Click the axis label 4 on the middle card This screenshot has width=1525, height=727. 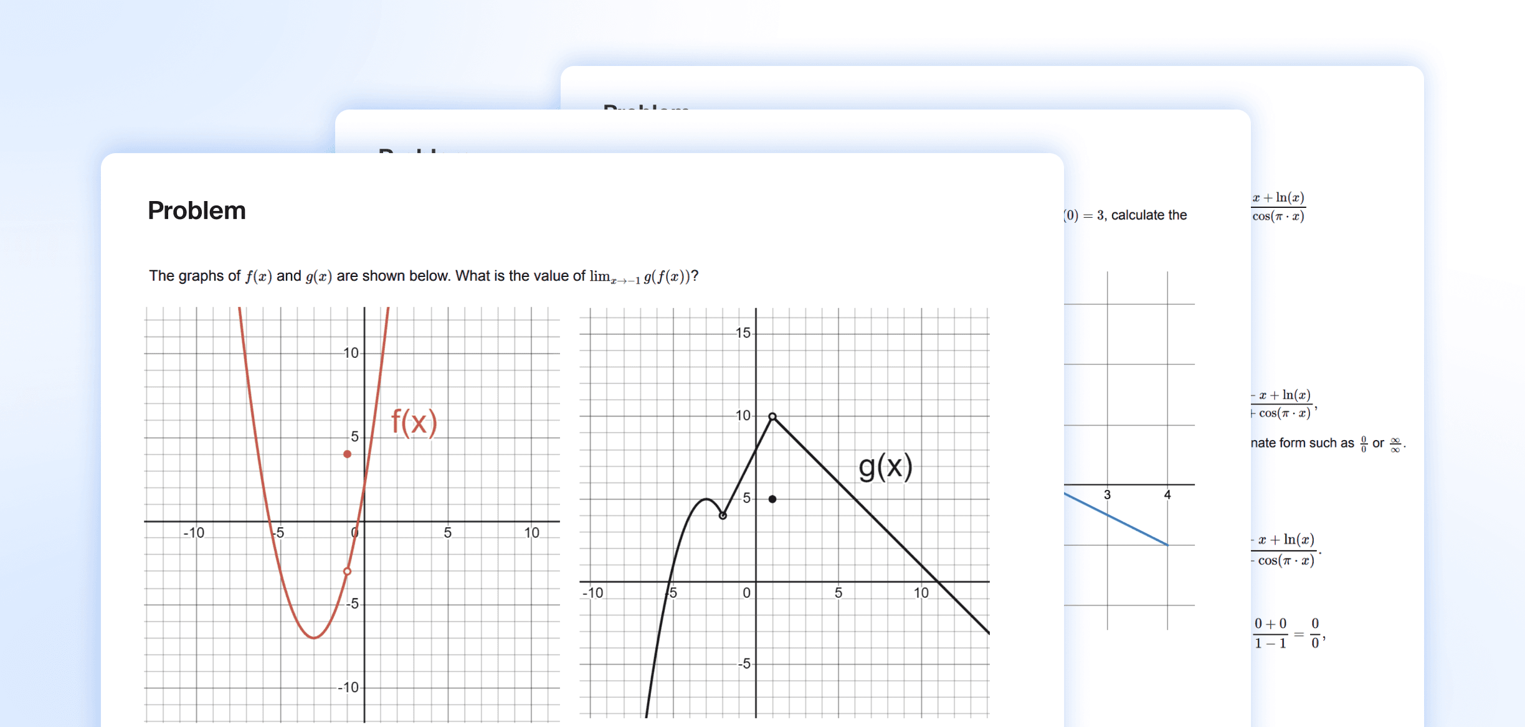pyautogui.click(x=1167, y=495)
